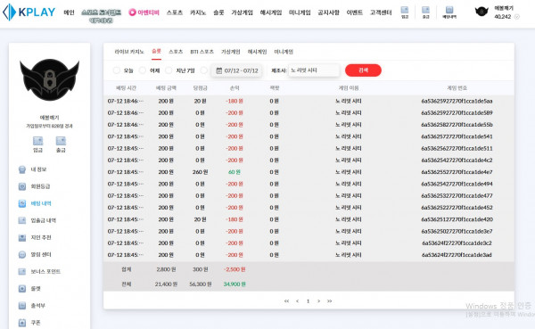Click the 아벤티비 pink circle icon

(x=132, y=12)
